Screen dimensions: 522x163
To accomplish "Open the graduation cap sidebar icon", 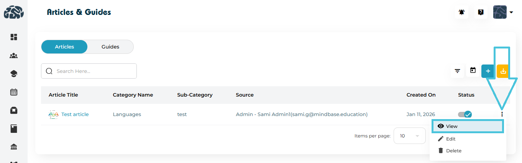I will click(14, 74).
